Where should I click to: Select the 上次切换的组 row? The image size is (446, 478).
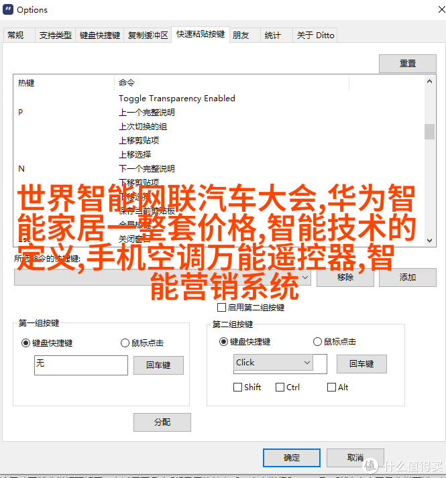pyautogui.click(x=219, y=127)
